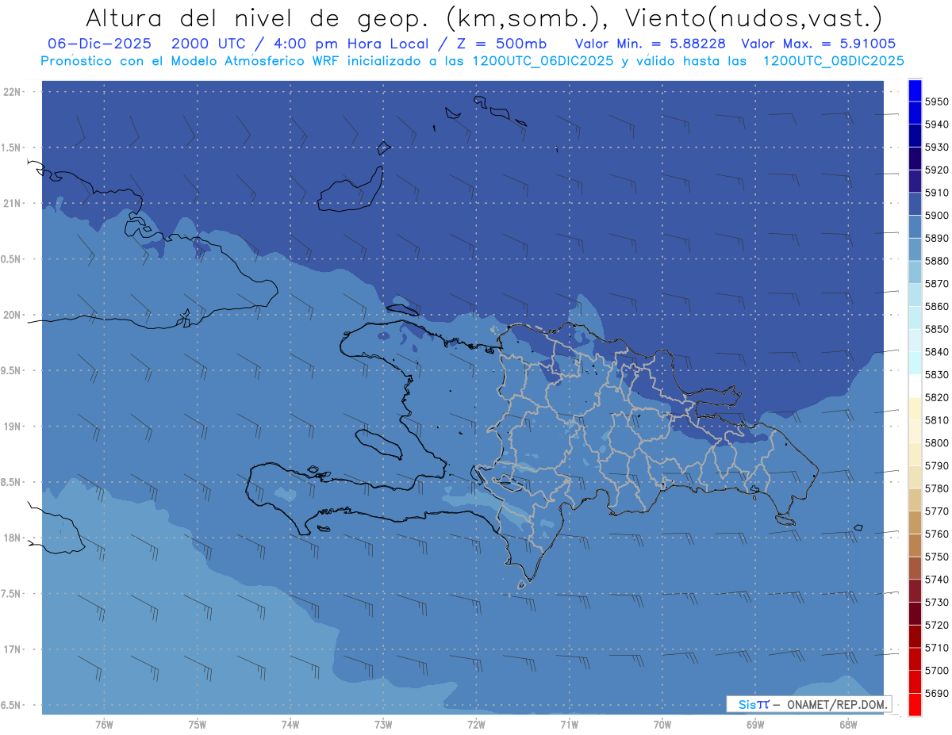This screenshot has height=735, width=952.
Task: Click the bright blue swatch above 5950
Action: tap(915, 90)
